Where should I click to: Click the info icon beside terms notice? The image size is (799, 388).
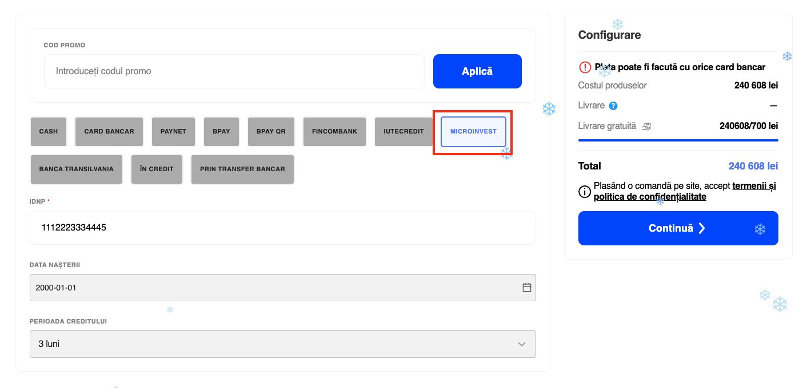pyautogui.click(x=585, y=192)
